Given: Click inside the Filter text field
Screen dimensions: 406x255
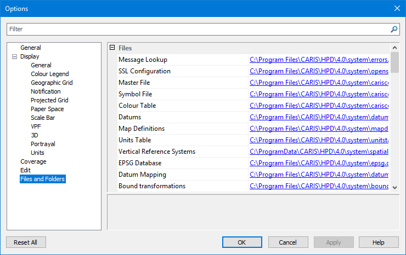Looking at the screenshot, I should [198, 29].
